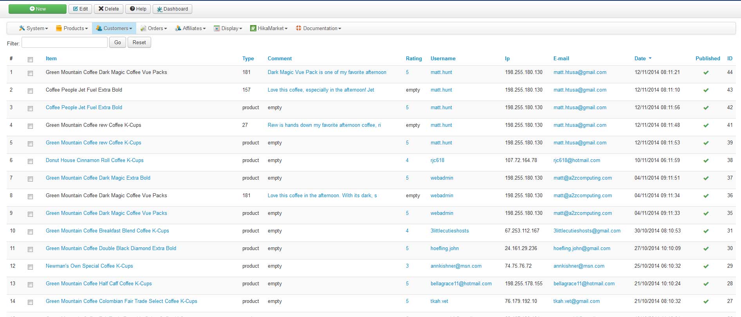Click the HikaMarket menu icon
Image resolution: width=741 pixels, height=317 pixels.
[253, 28]
